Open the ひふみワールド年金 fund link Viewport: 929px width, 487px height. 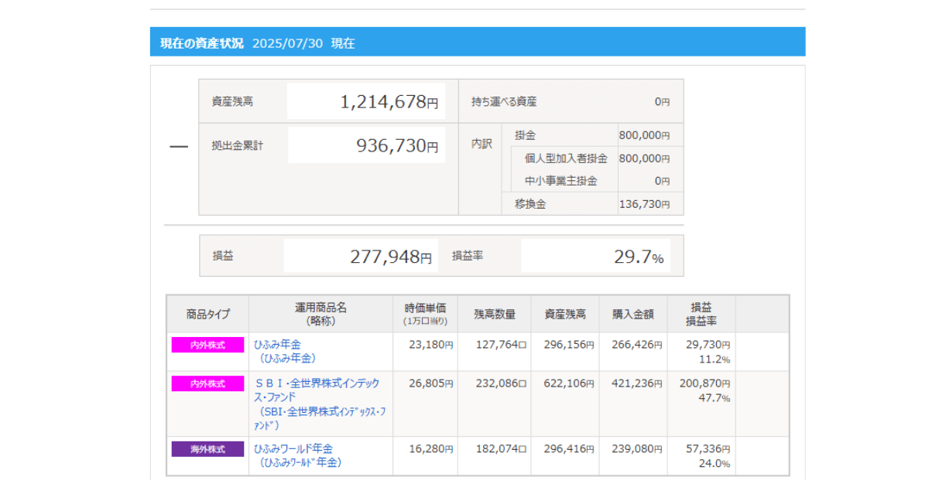298,455
